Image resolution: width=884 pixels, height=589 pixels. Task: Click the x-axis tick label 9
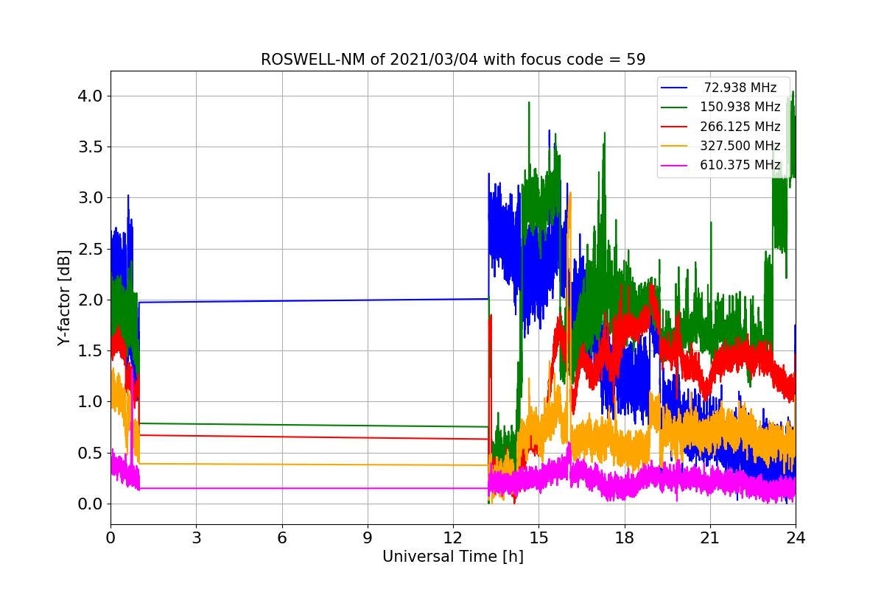[368, 537]
